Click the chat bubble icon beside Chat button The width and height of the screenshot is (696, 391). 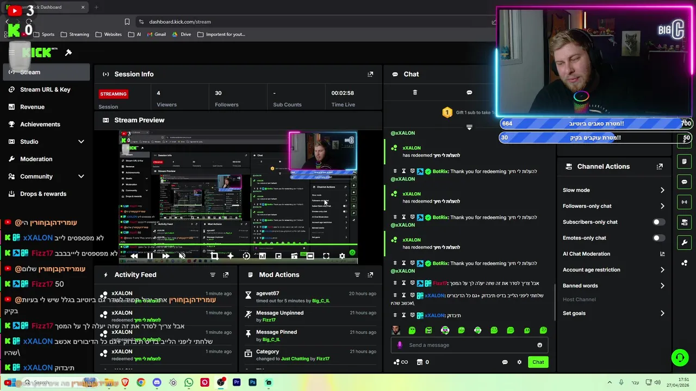pos(505,362)
